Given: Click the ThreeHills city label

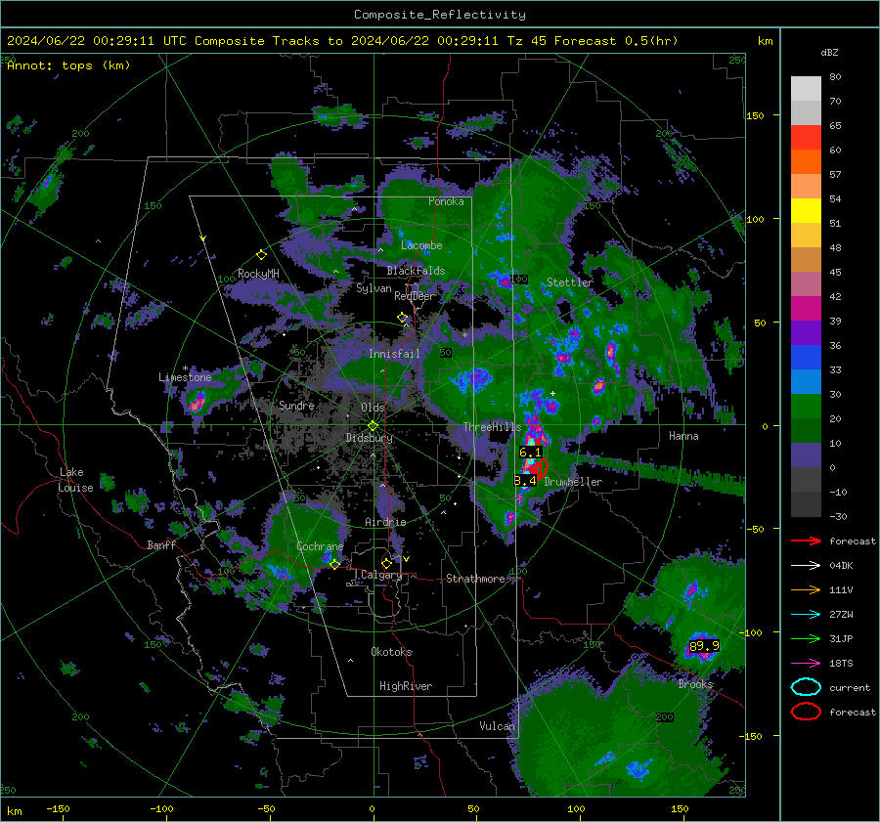Looking at the screenshot, I should point(492,427).
